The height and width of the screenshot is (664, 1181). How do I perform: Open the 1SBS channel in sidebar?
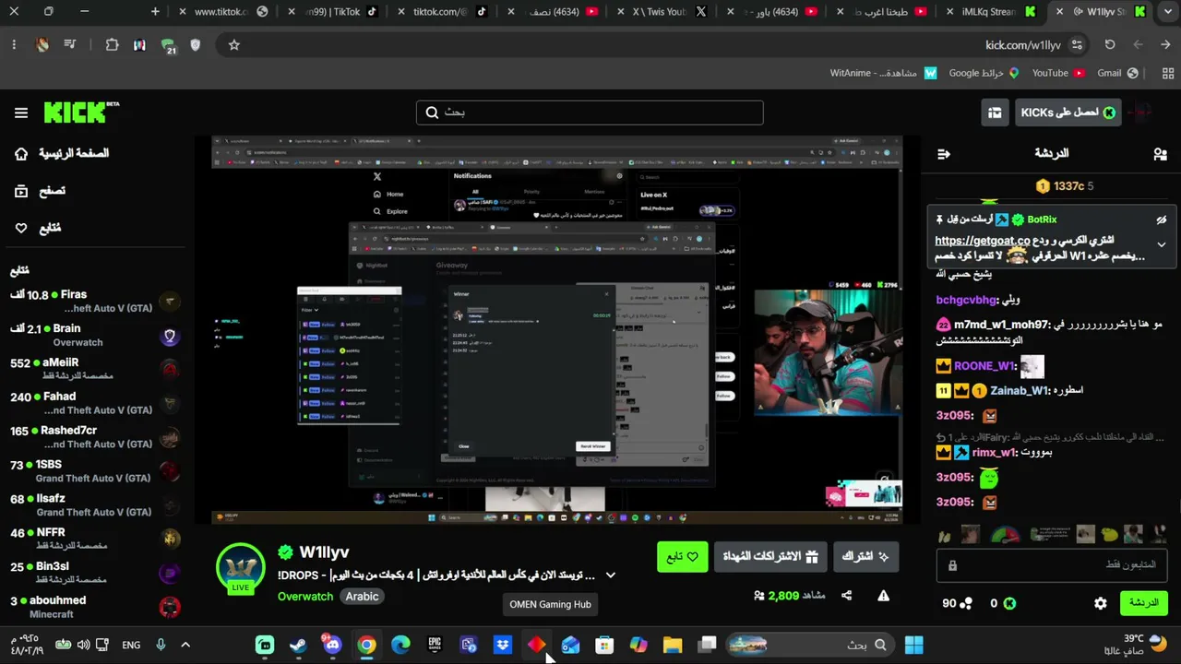click(95, 471)
